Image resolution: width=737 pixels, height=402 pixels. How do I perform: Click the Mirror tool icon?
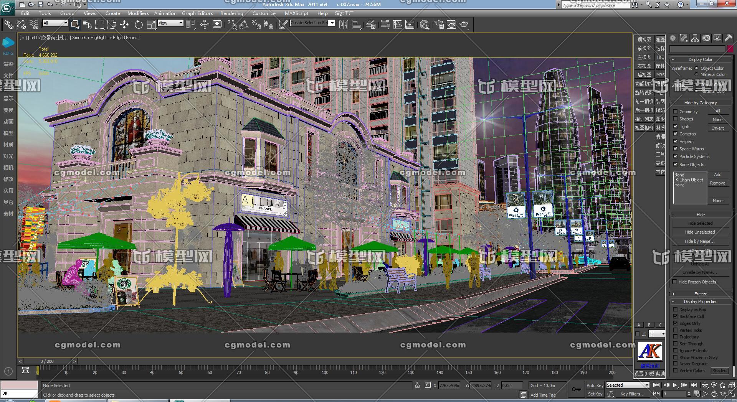pyautogui.click(x=344, y=25)
